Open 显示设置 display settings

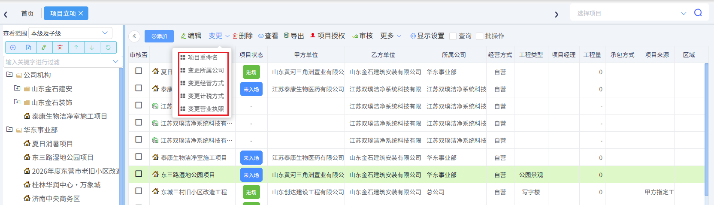coord(427,36)
